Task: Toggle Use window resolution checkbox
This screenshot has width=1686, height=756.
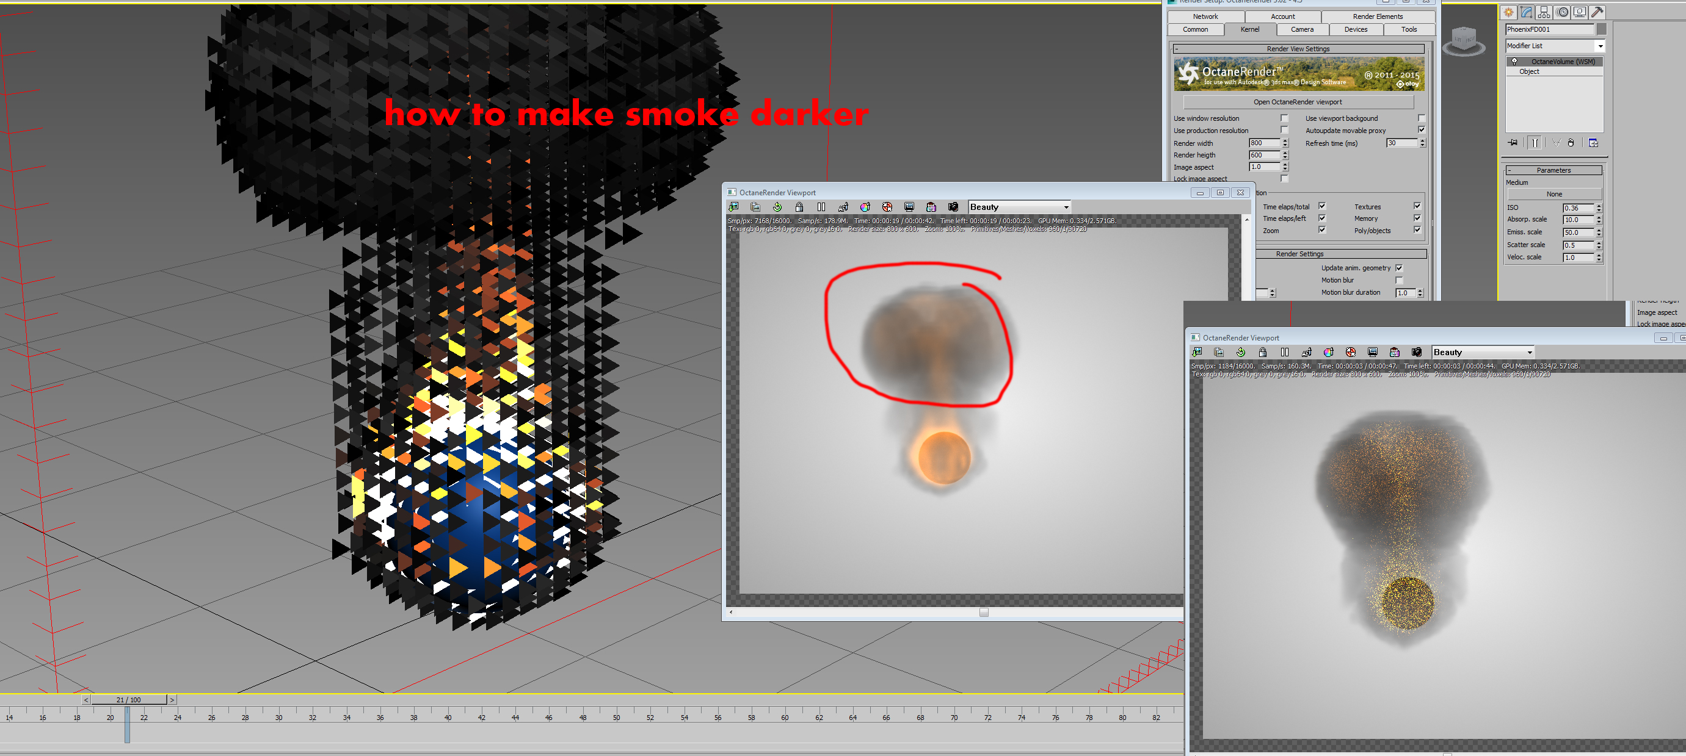Action: point(1284,118)
